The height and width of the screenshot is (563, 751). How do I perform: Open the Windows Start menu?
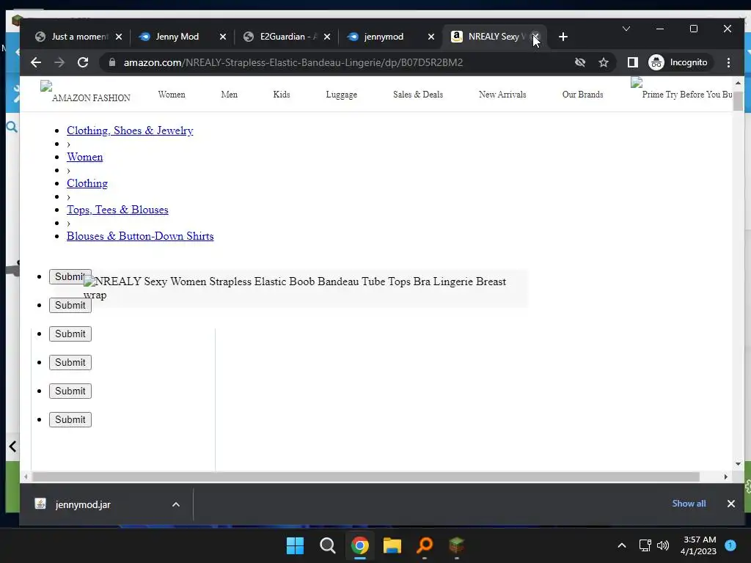(x=295, y=545)
